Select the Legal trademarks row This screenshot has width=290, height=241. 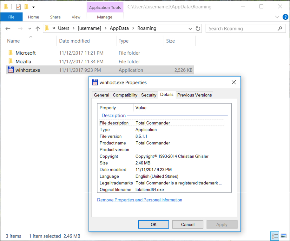[161, 183]
